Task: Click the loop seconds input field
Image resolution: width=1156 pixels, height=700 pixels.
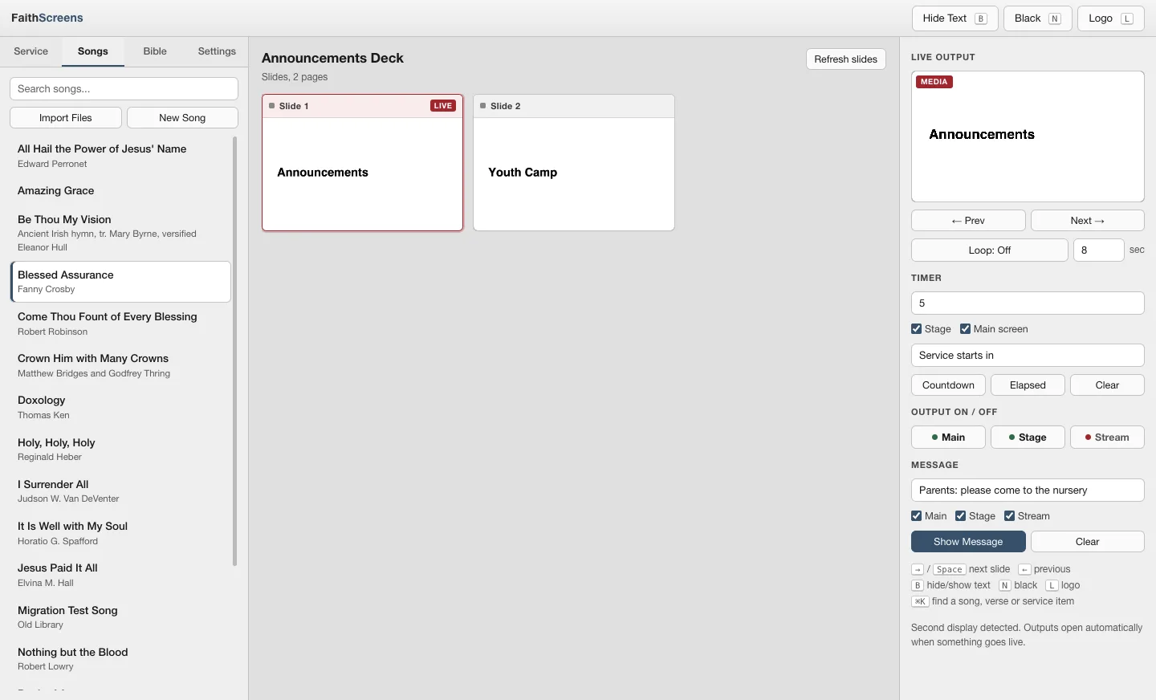Action: tap(1099, 250)
